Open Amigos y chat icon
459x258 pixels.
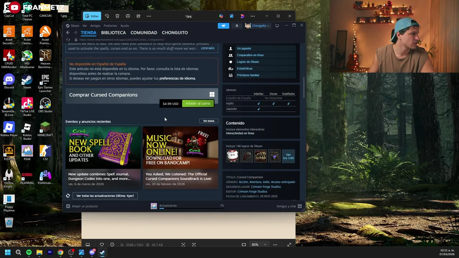pos(300,206)
